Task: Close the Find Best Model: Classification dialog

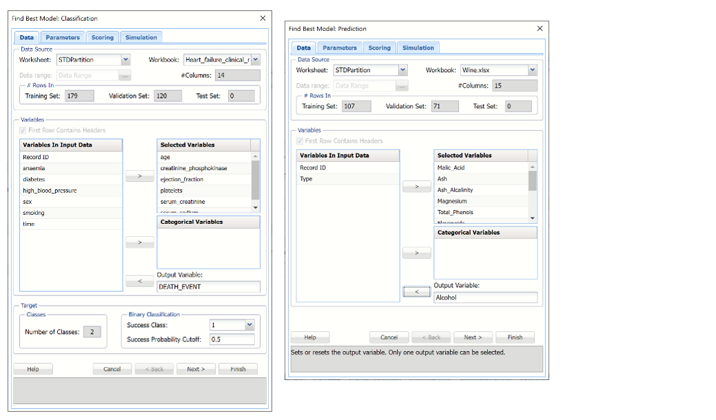Action: [x=263, y=18]
